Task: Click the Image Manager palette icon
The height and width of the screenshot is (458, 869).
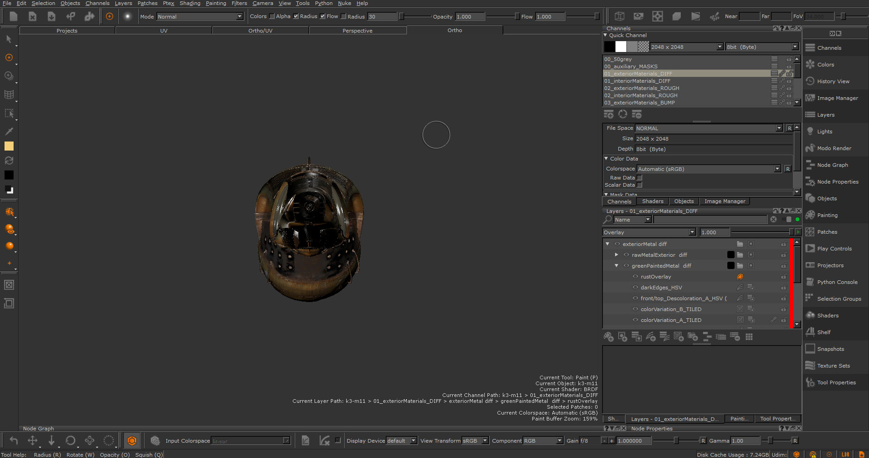Action: pos(810,98)
